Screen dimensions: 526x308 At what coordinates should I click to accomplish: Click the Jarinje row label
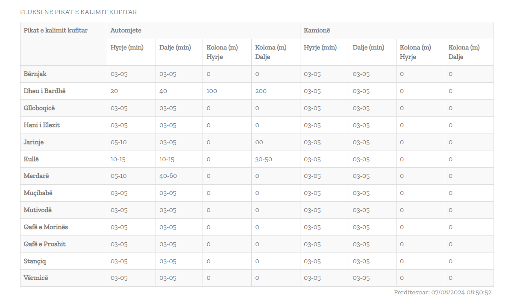click(x=34, y=142)
